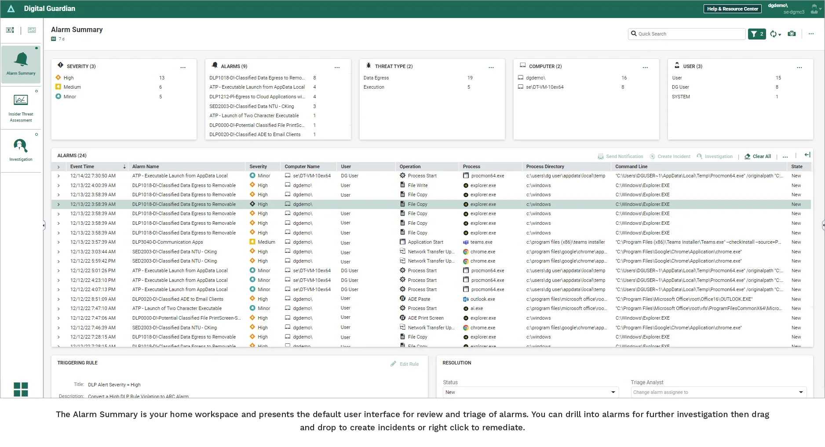This screenshot has width=825, height=447.
Task: Open the Status dropdown showing New
Action: point(530,392)
